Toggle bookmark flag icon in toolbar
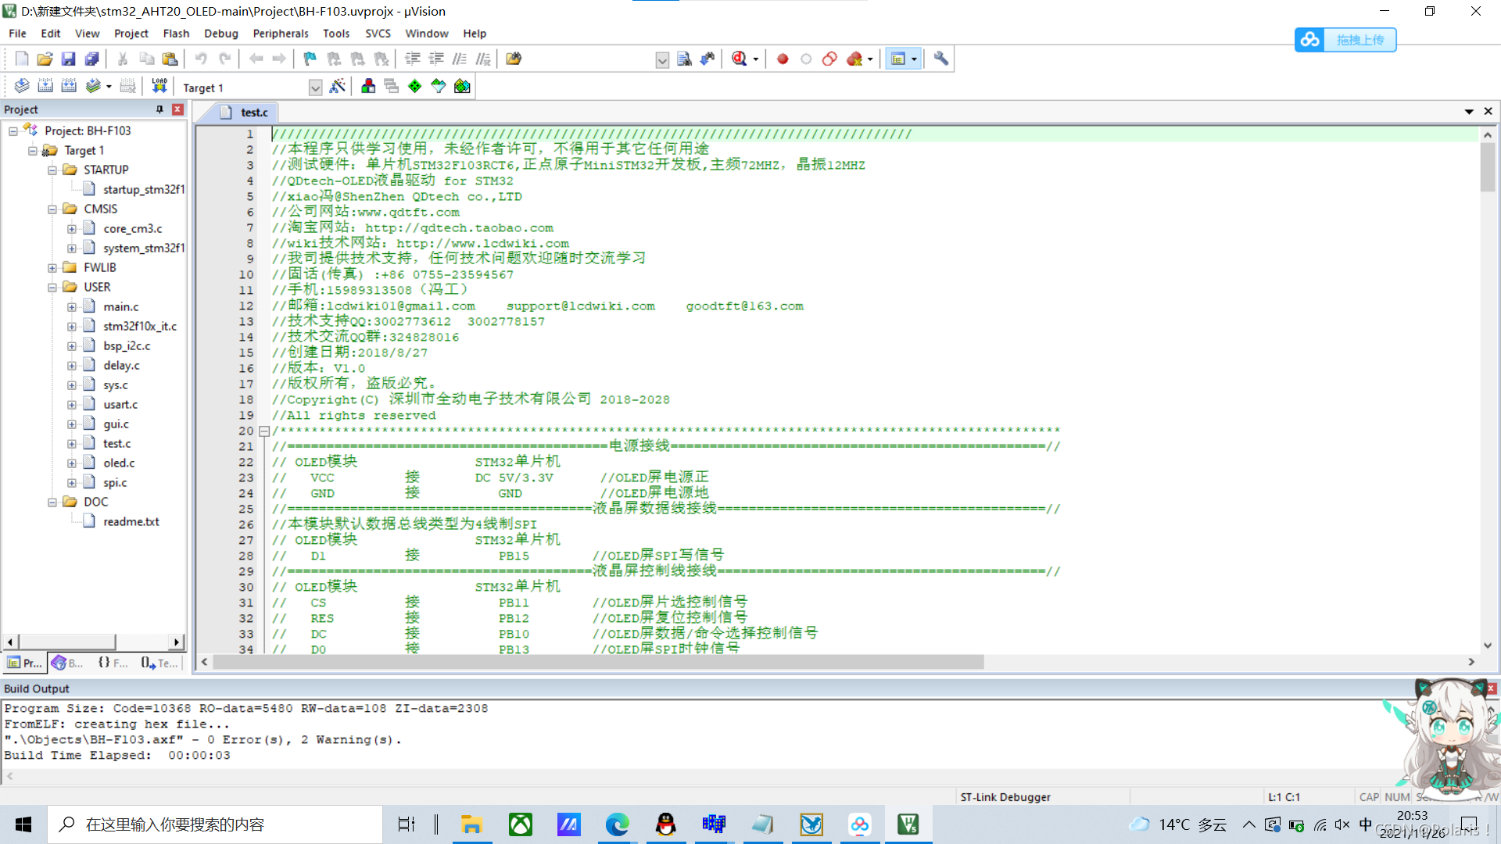This screenshot has width=1501, height=844. (x=310, y=59)
